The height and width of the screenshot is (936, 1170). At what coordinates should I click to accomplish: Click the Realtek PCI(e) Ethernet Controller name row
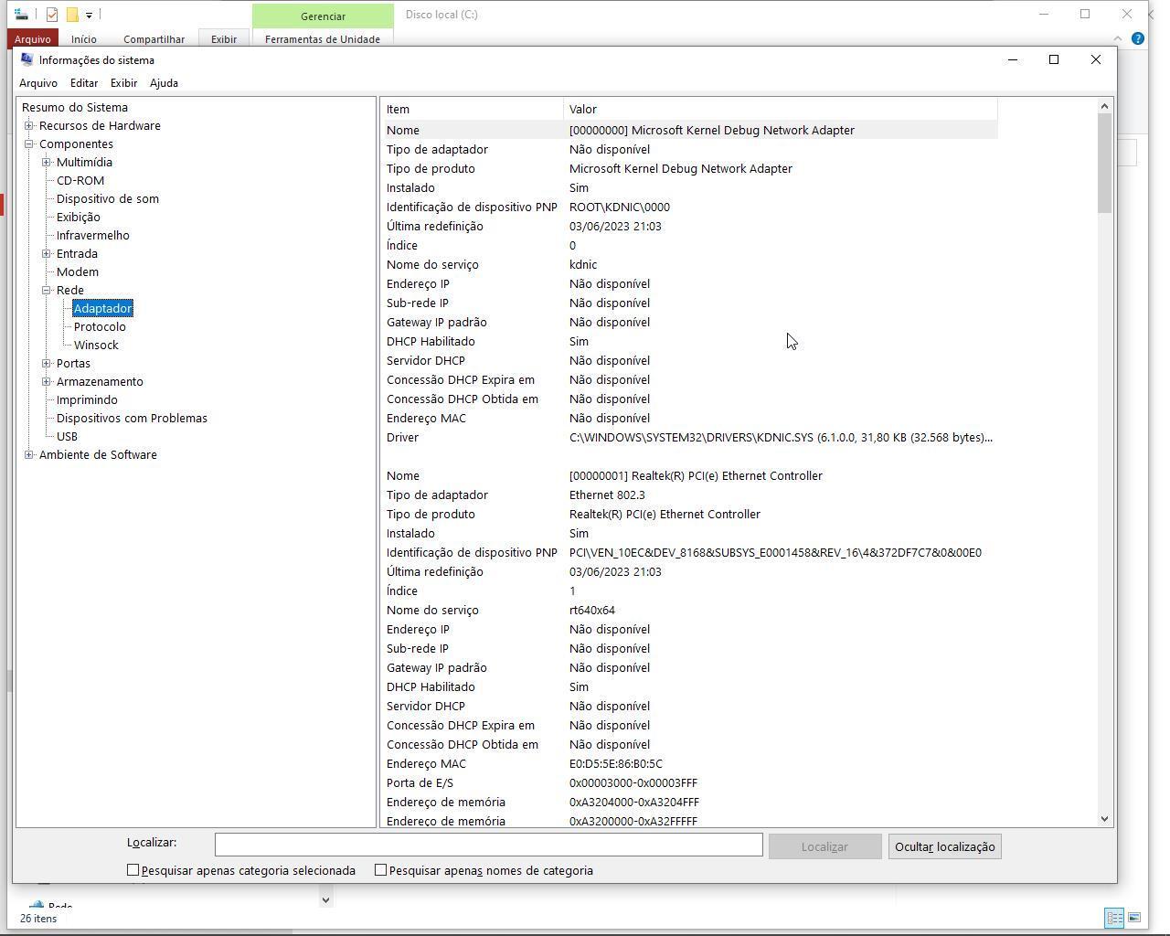pyautogui.click(x=689, y=475)
